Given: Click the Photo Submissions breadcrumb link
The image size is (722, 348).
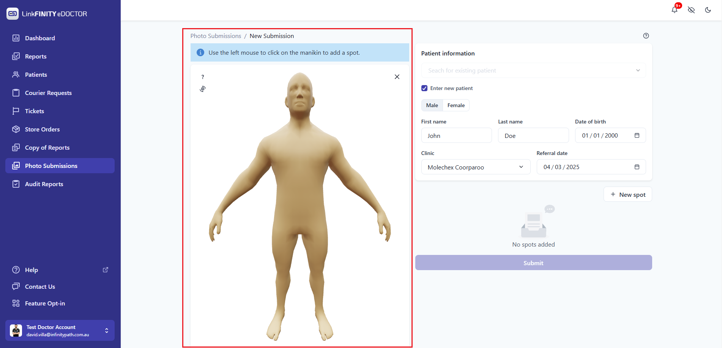Looking at the screenshot, I should click(x=216, y=36).
